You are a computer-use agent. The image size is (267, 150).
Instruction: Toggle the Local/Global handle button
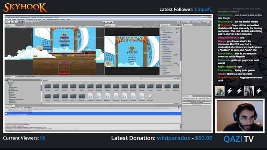tap(36, 22)
